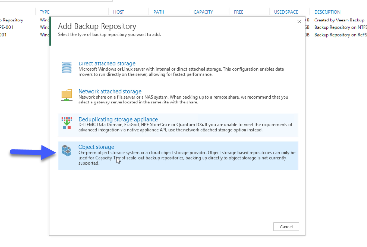The image size is (367, 247).
Task: Sort repositories by the HOST column header
Action: coord(119,12)
